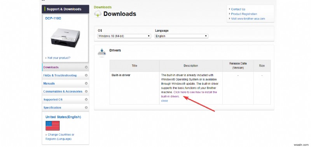Click the circle icon beside Consumables & Accessories
Image resolution: width=311 pixels, height=147 pixels.
tap(86, 91)
